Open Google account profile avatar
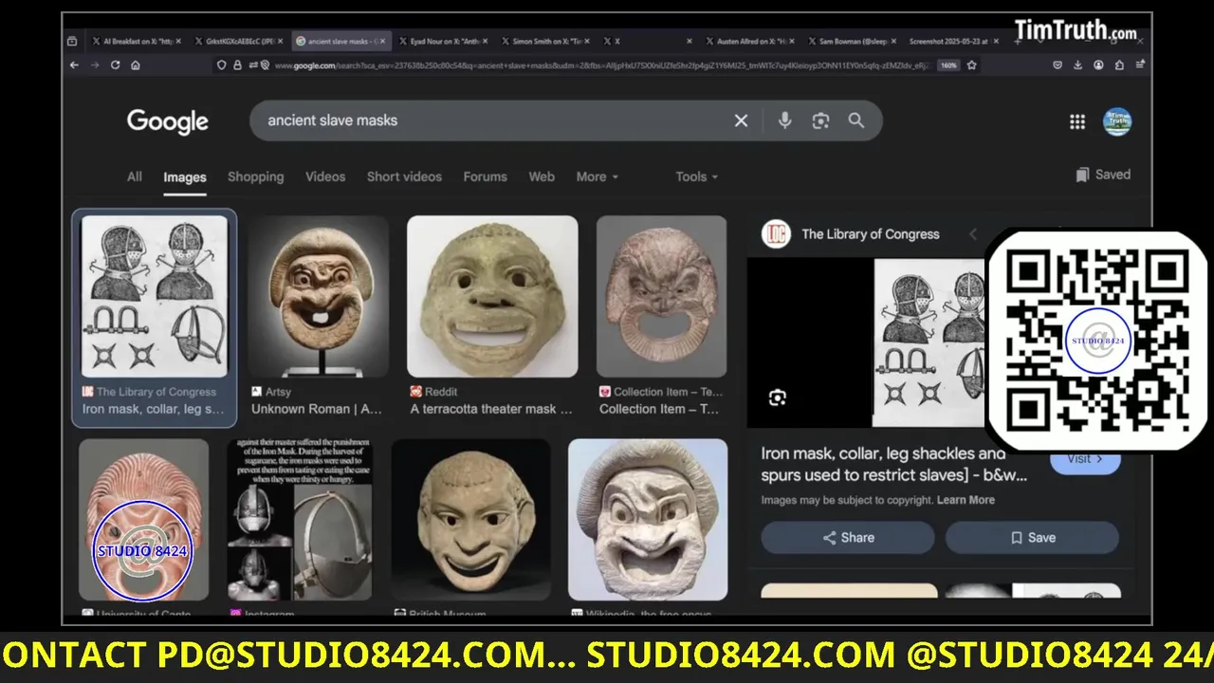Screen dimensions: 1214x683 (x=1117, y=121)
